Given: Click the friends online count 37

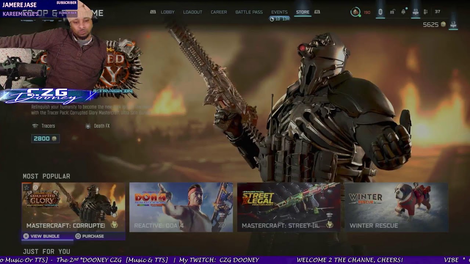Looking at the screenshot, I should [437, 12].
